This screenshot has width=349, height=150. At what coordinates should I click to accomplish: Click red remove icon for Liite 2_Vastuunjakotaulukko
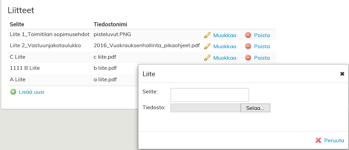pyautogui.click(x=248, y=46)
